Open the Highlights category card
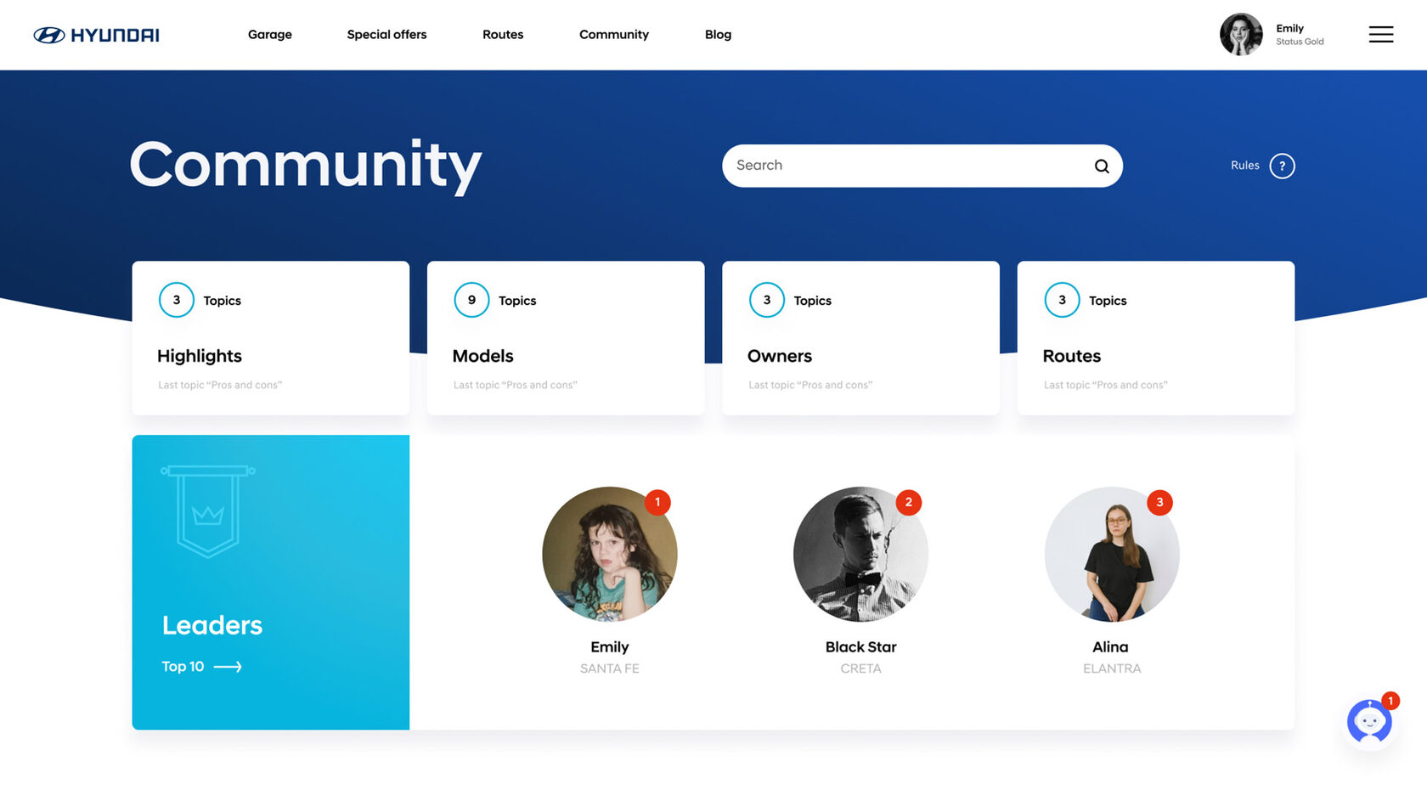This screenshot has height=801, width=1427. [x=271, y=338]
